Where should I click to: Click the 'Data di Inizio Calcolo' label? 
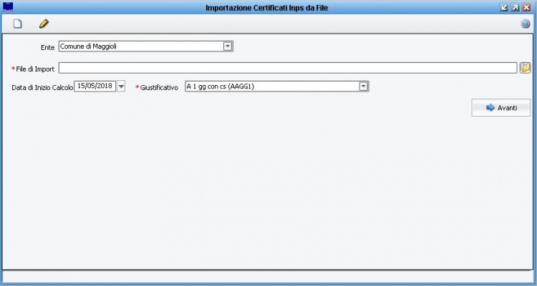tap(42, 87)
